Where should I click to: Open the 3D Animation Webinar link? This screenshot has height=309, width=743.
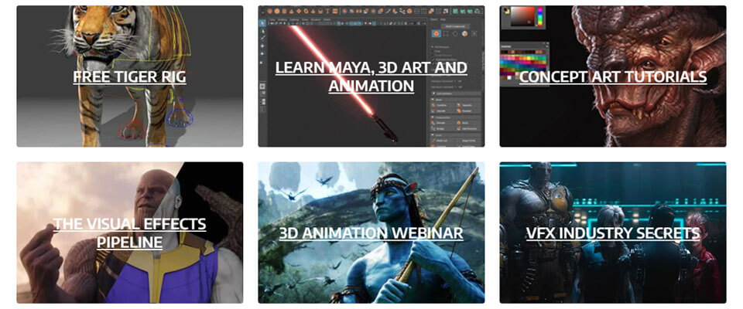[371, 233]
